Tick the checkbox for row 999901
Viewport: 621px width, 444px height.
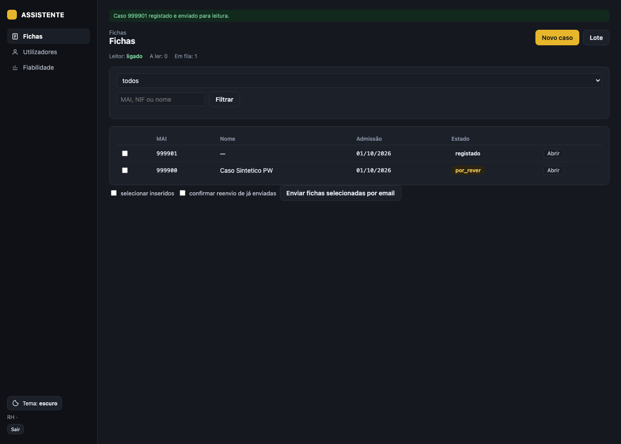point(125,154)
